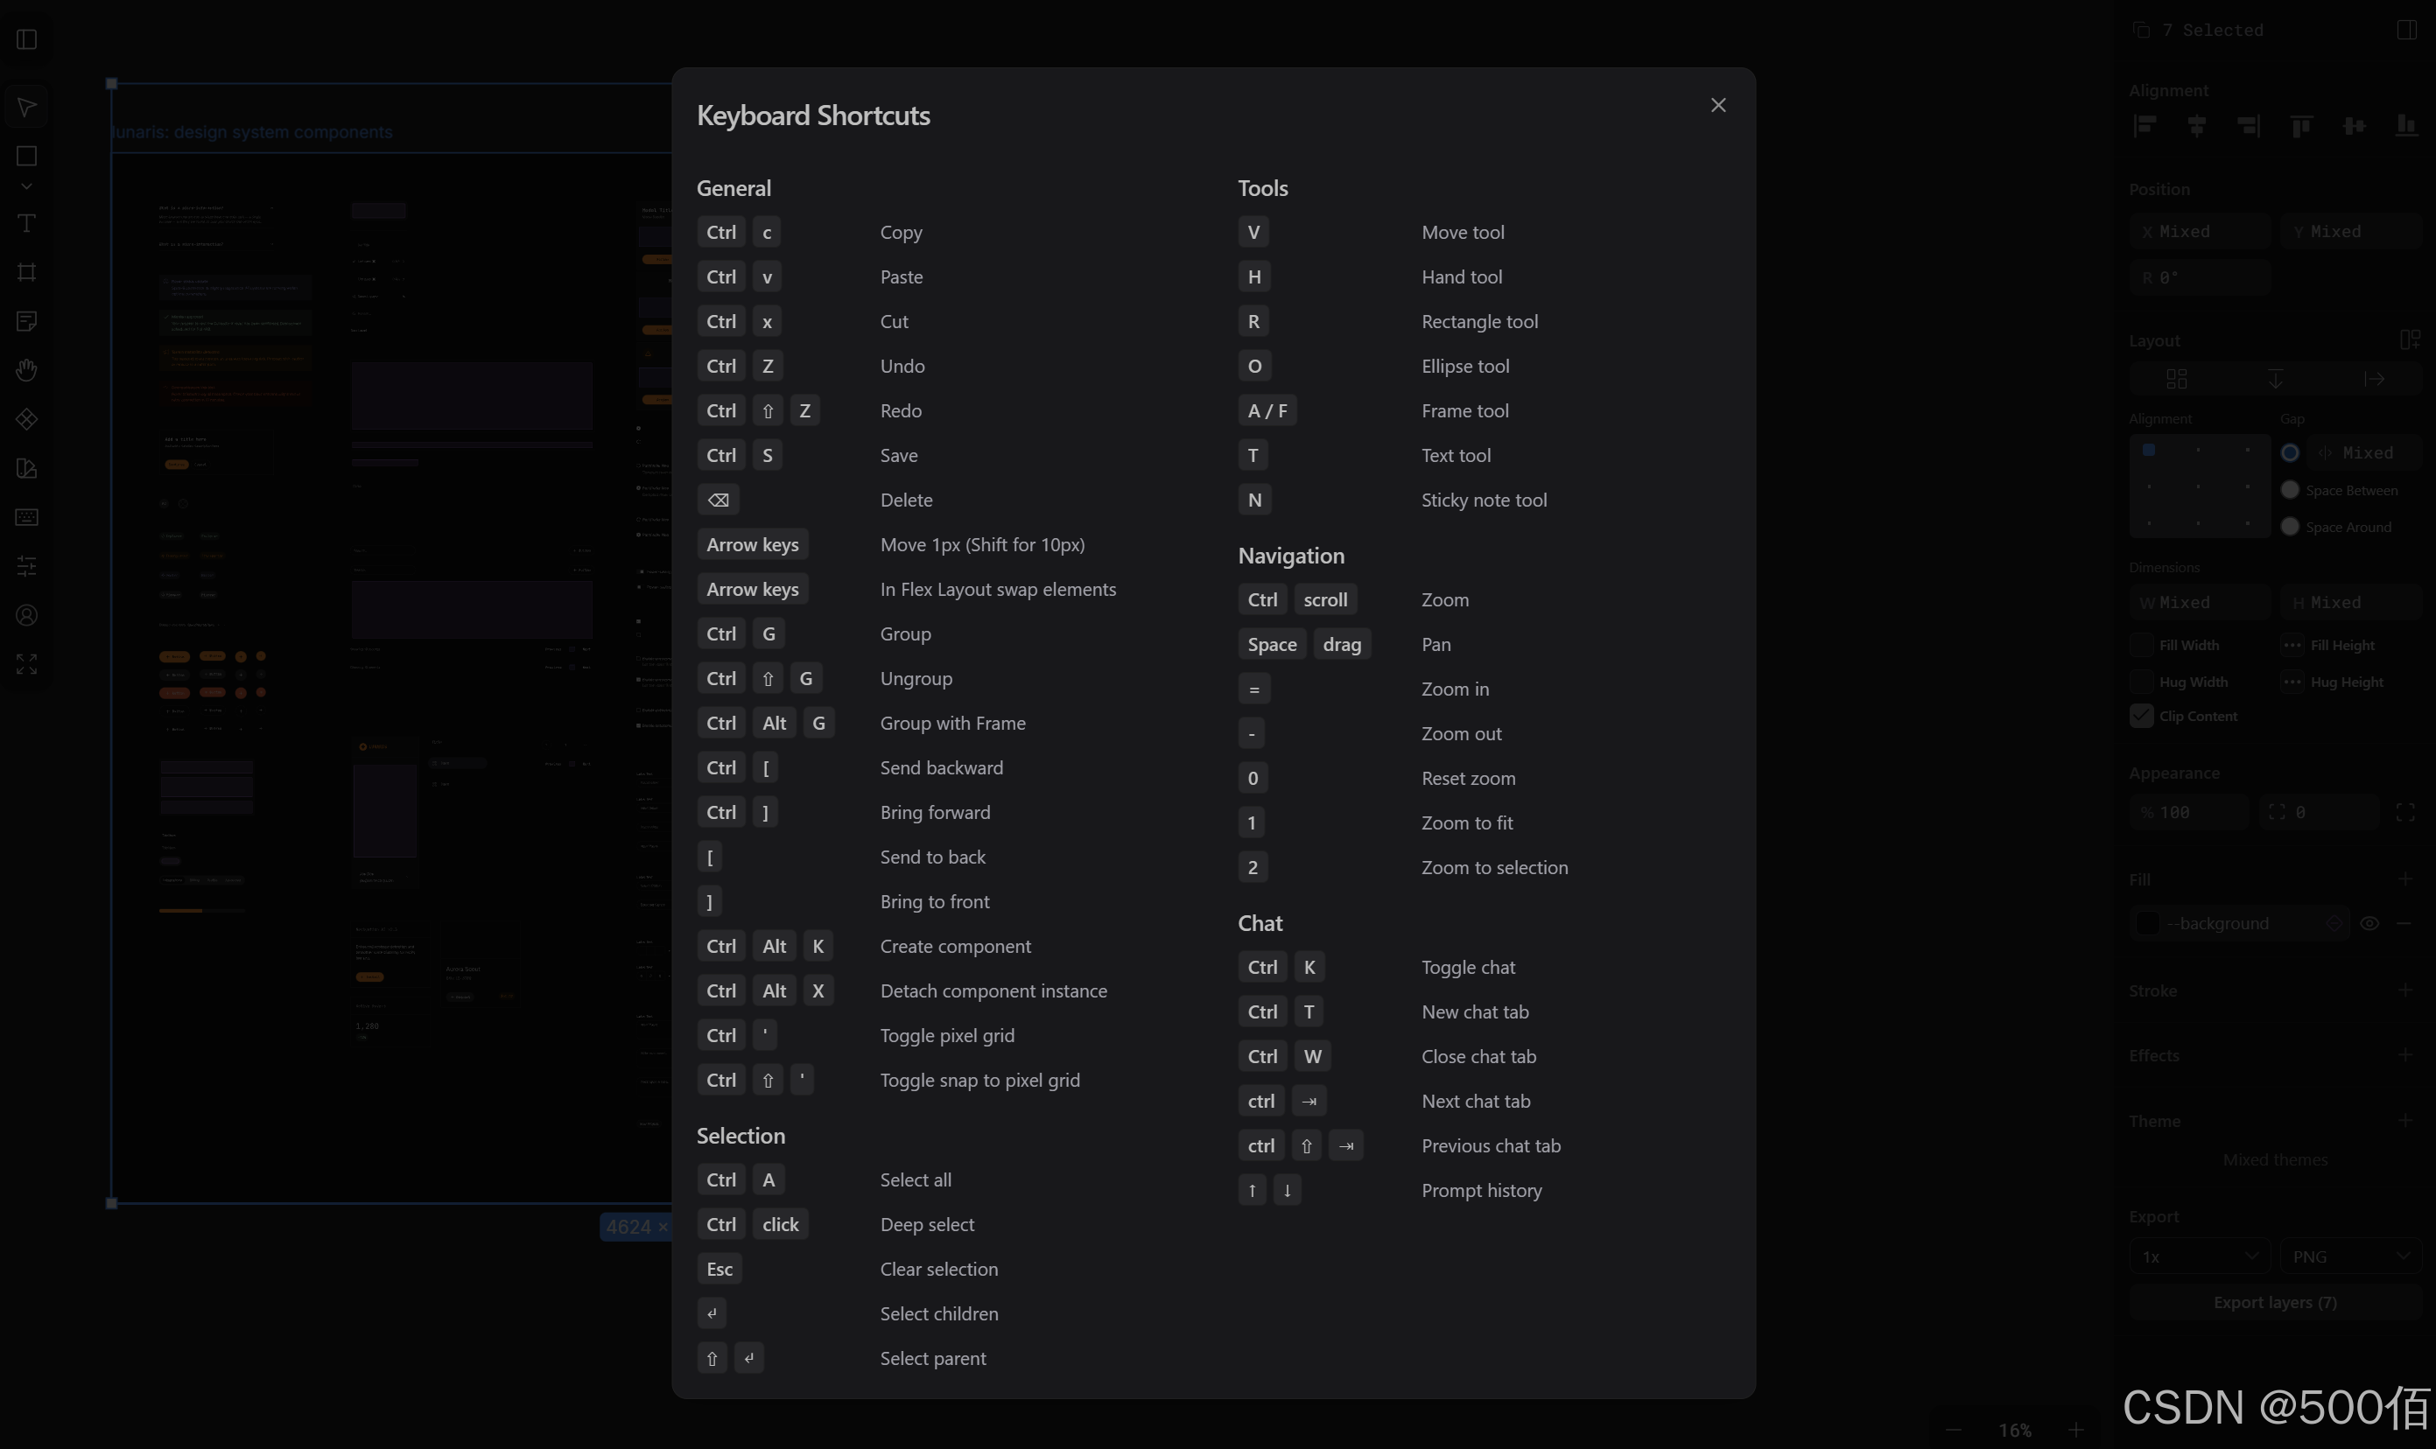
Task: Align selection to vertical center
Action: pos(2354,126)
